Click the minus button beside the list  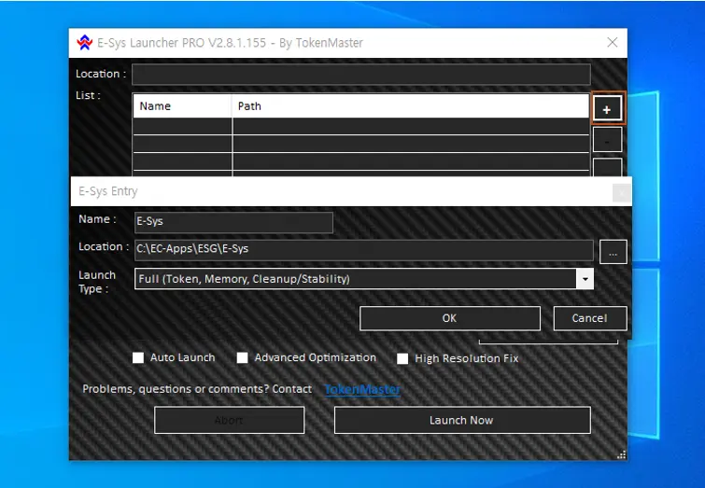[x=607, y=139]
